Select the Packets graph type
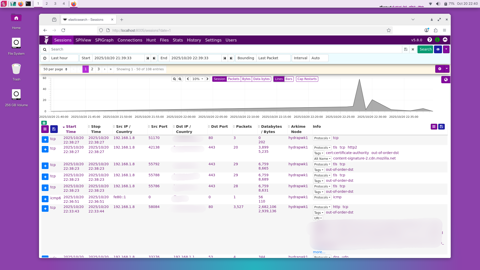480x270 pixels. click(x=233, y=79)
